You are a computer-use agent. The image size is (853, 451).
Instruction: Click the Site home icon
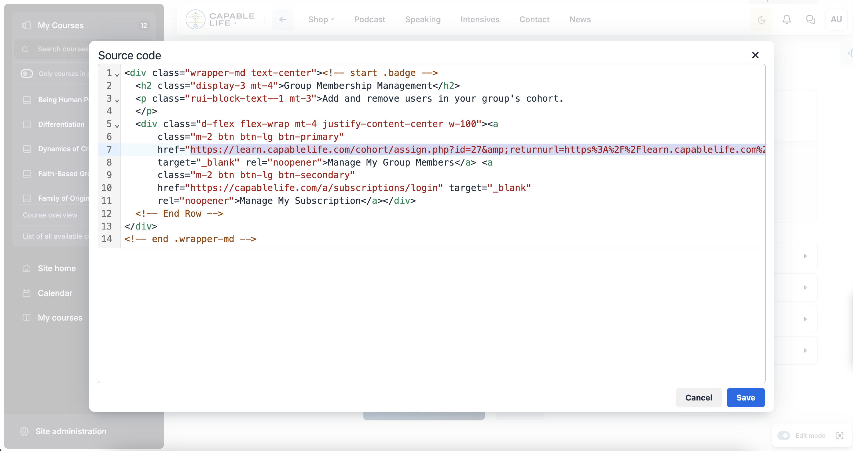click(x=27, y=268)
